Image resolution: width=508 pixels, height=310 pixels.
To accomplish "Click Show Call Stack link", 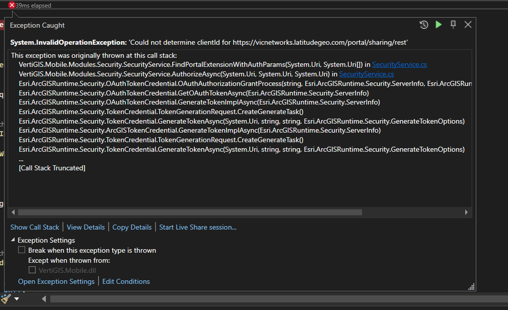I will pyautogui.click(x=35, y=227).
